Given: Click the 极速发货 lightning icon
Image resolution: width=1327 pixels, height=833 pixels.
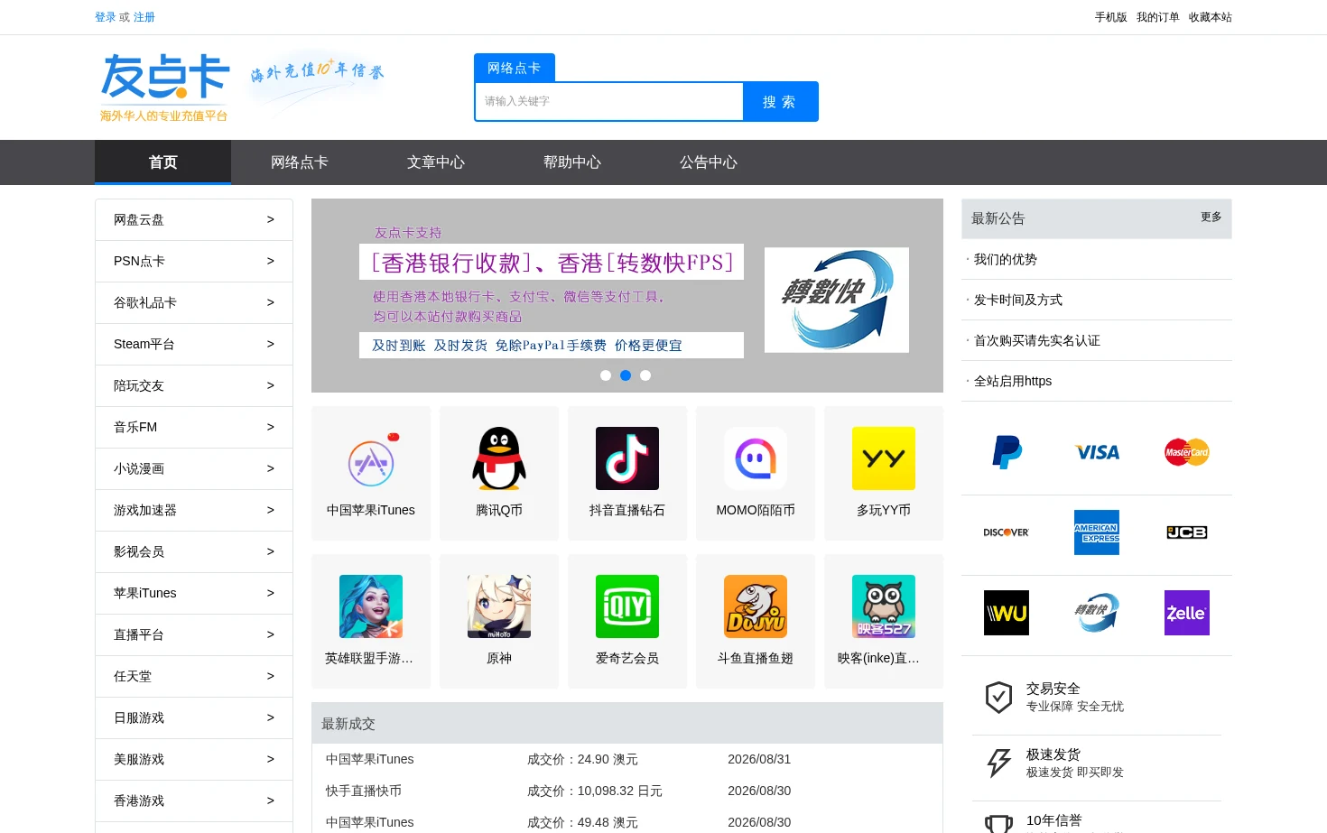Looking at the screenshot, I should [998, 764].
